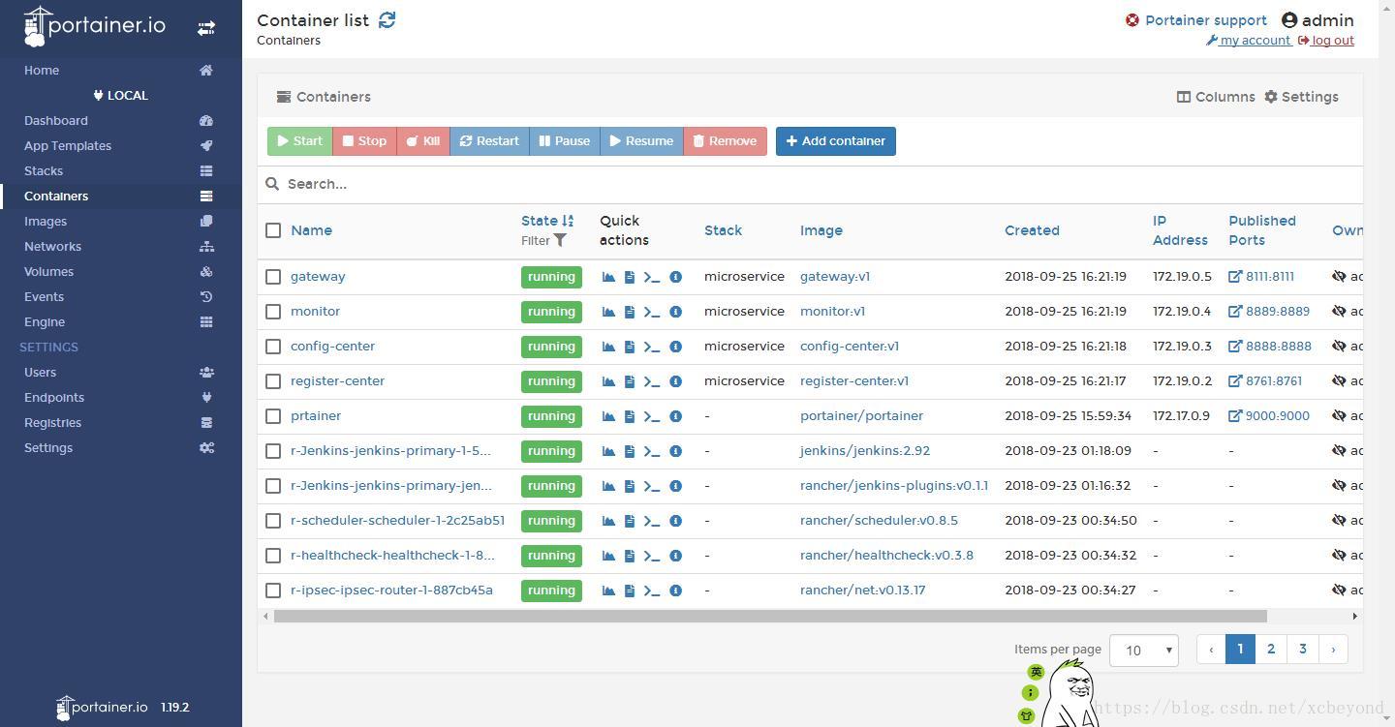Click the Remove button
The image size is (1395, 727).
point(725,141)
